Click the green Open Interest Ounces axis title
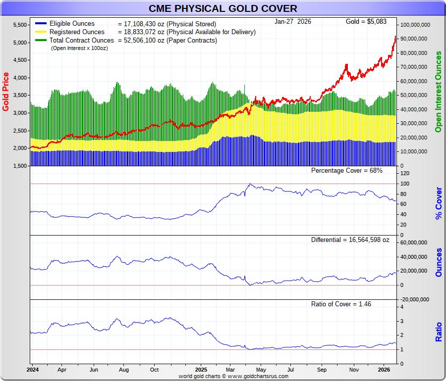 pos(438,92)
